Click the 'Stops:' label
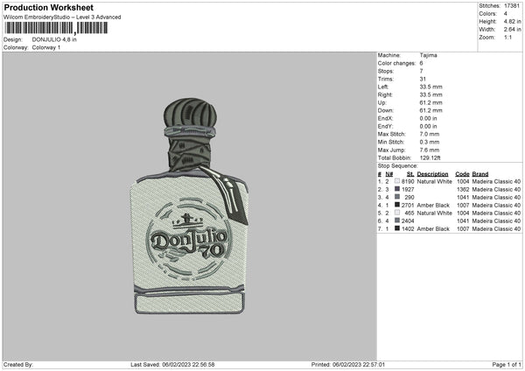525x371 pixels. point(386,71)
